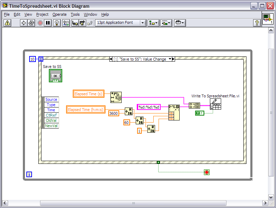The image size is (276, 208).
Task: Click the Abort Execution stop button
Action: pyautogui.click(x=40, y=23)
